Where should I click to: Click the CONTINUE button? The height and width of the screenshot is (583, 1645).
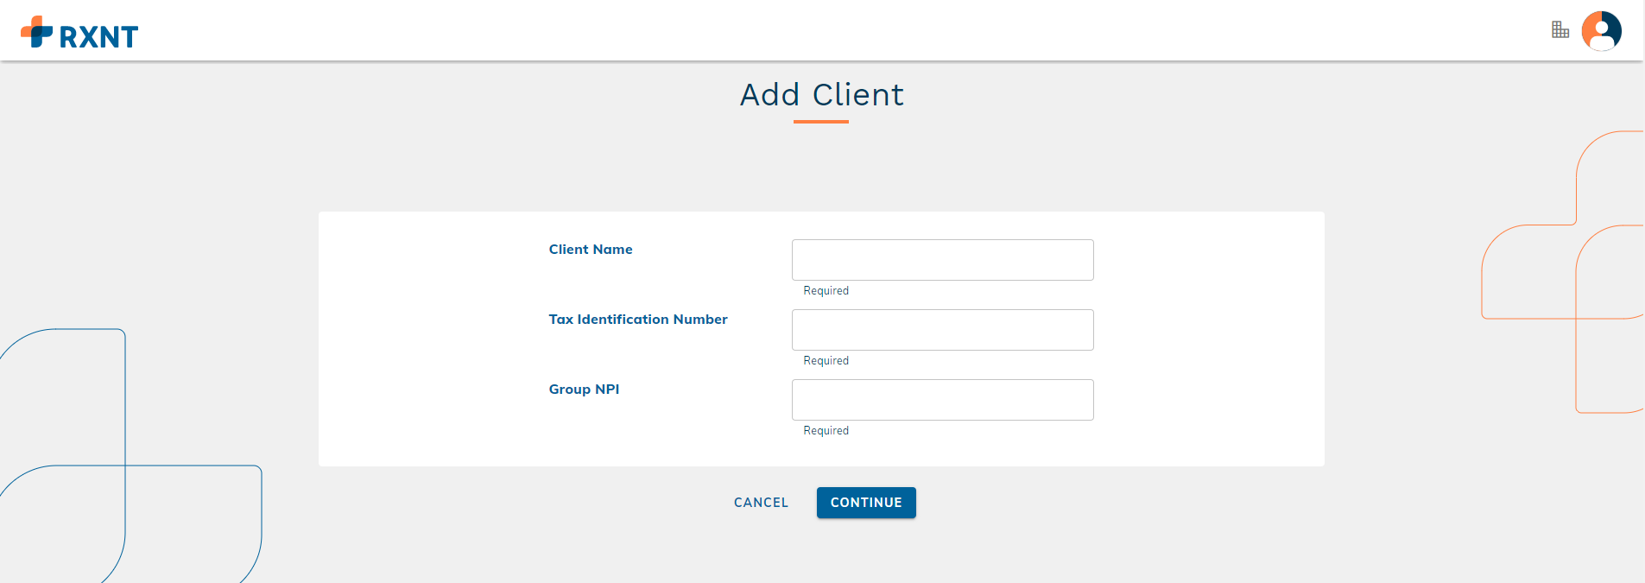(866, 503)
